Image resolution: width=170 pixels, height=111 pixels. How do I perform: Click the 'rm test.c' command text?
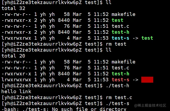click(x=119, y=97)
